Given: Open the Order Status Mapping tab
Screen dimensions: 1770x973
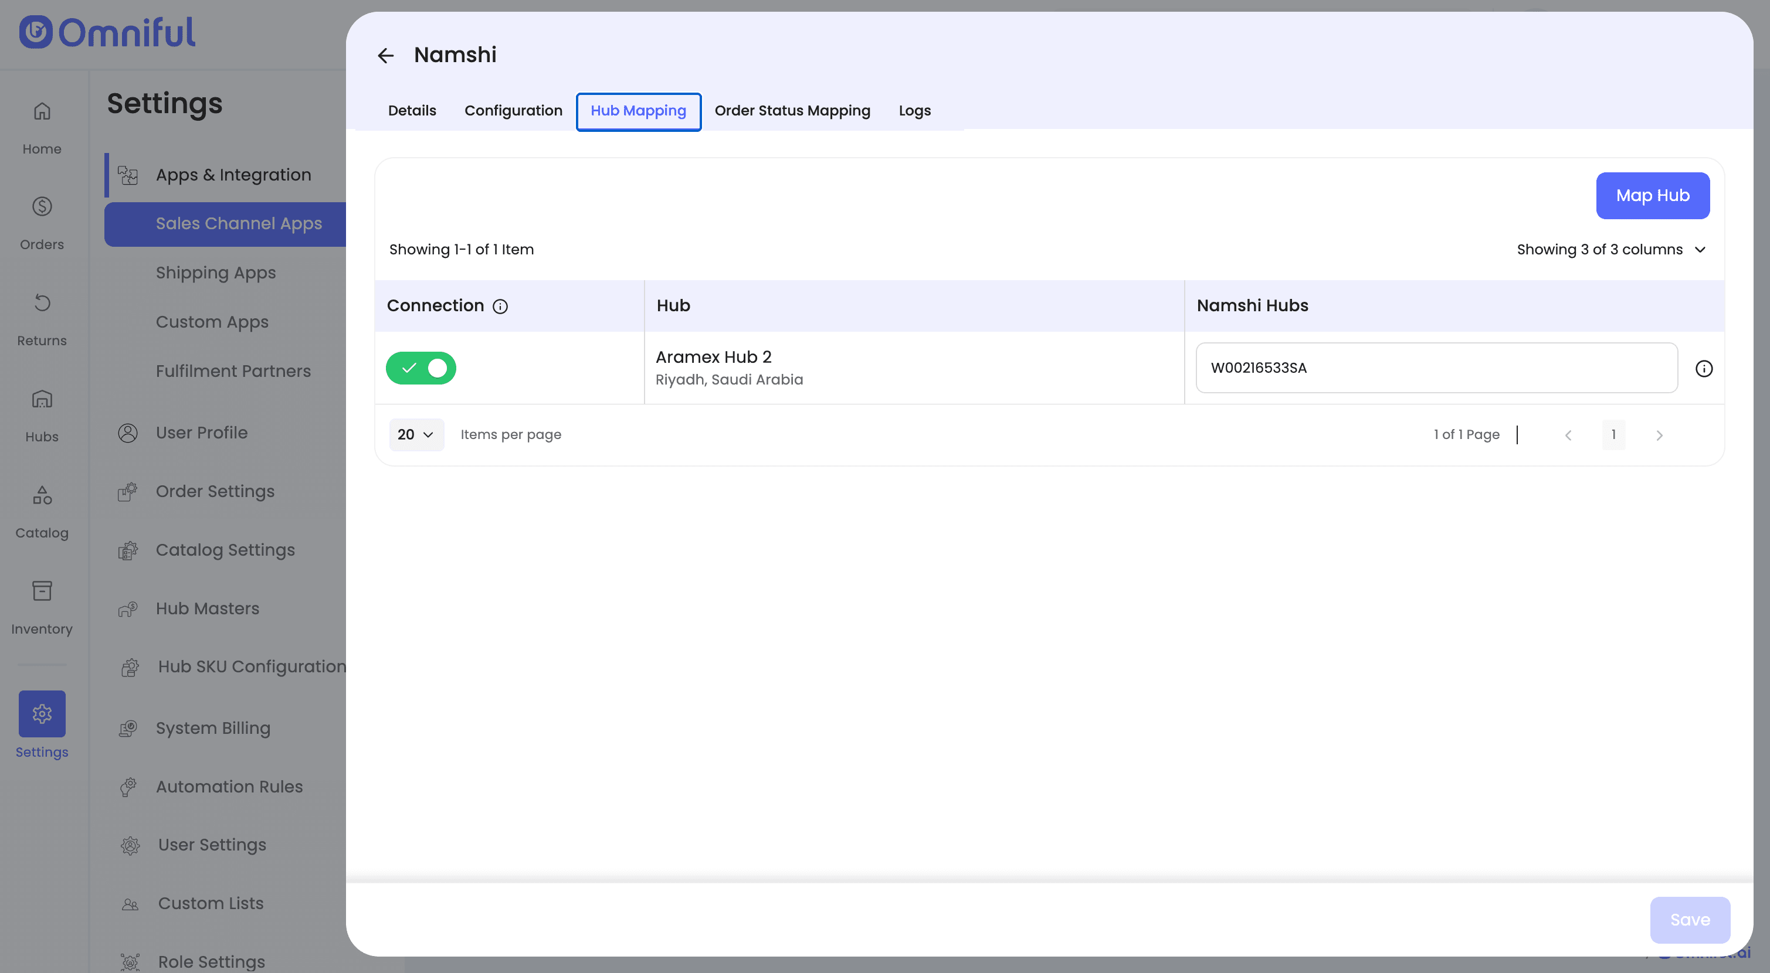Looking at the screenshot, I should click(792, 111).
